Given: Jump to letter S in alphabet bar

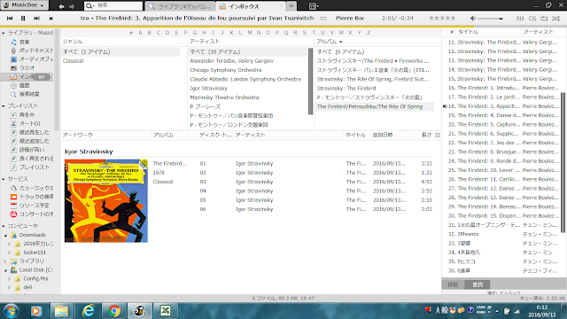Looking at the screenshot, I should coord(305,33).
